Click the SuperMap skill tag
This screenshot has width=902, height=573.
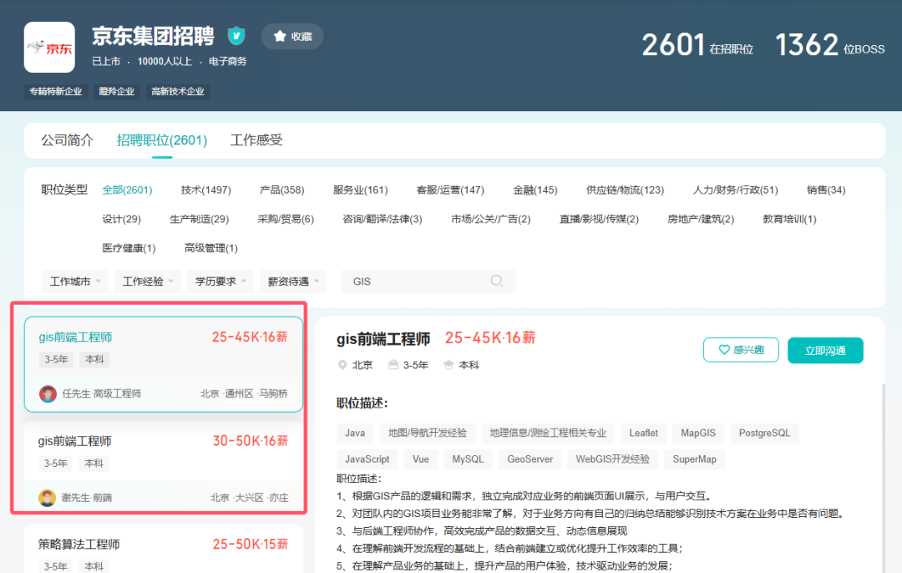[x=694, y=459]
